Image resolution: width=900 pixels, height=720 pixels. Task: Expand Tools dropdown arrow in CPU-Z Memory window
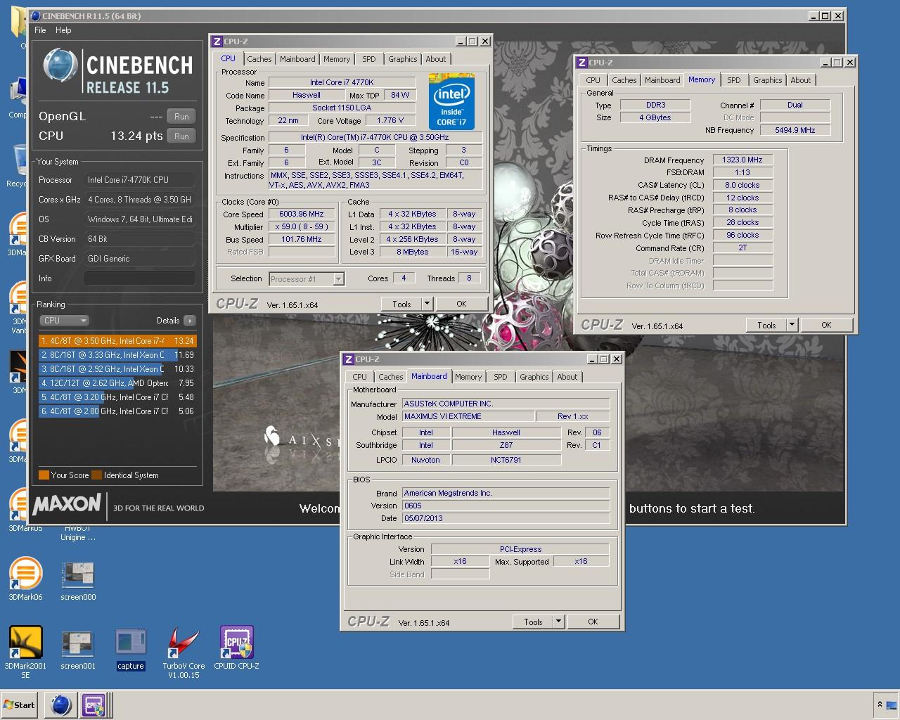click(x=792, y=326)
